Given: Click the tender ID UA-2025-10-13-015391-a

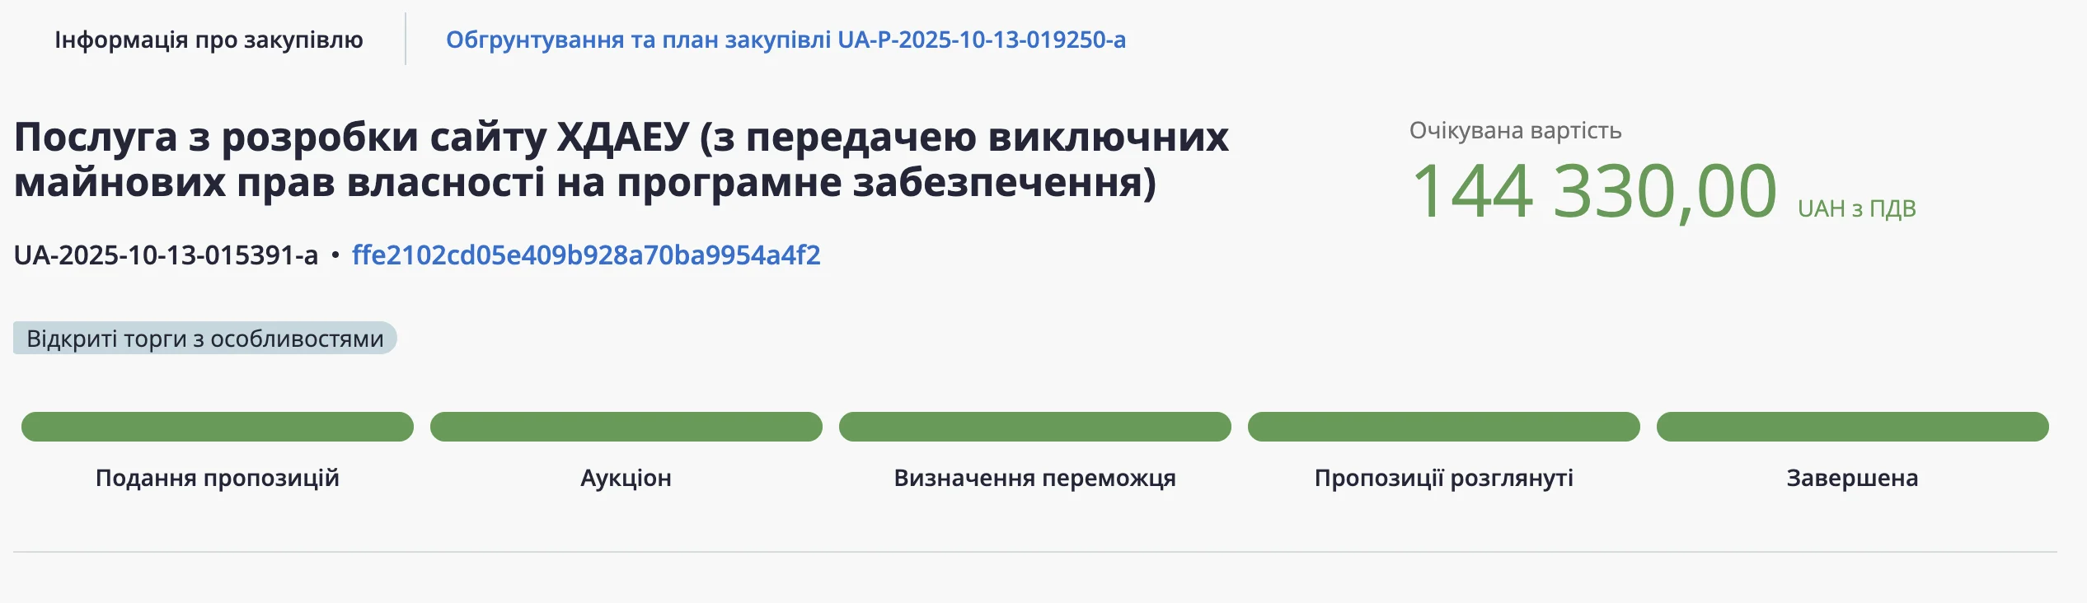Looking at the screenshot, I should tap(166, 255).
